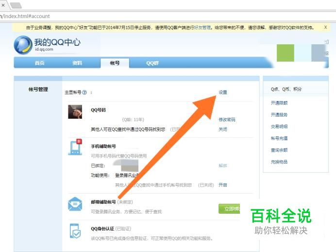336x252 pixels.
Task: Switch to the 资料 tab
Action: (77, 63)
